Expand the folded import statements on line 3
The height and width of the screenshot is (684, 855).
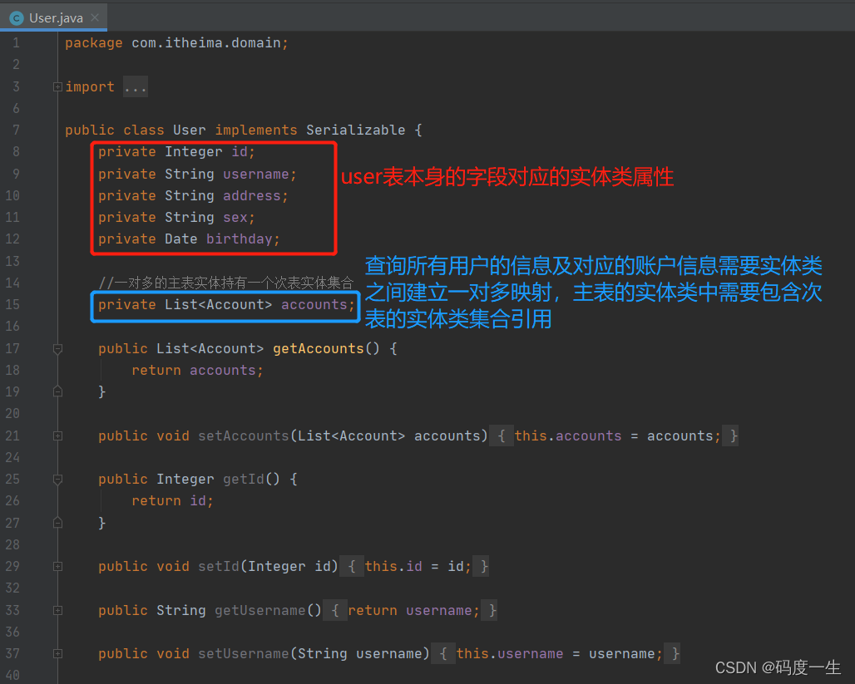click(57, 86)
